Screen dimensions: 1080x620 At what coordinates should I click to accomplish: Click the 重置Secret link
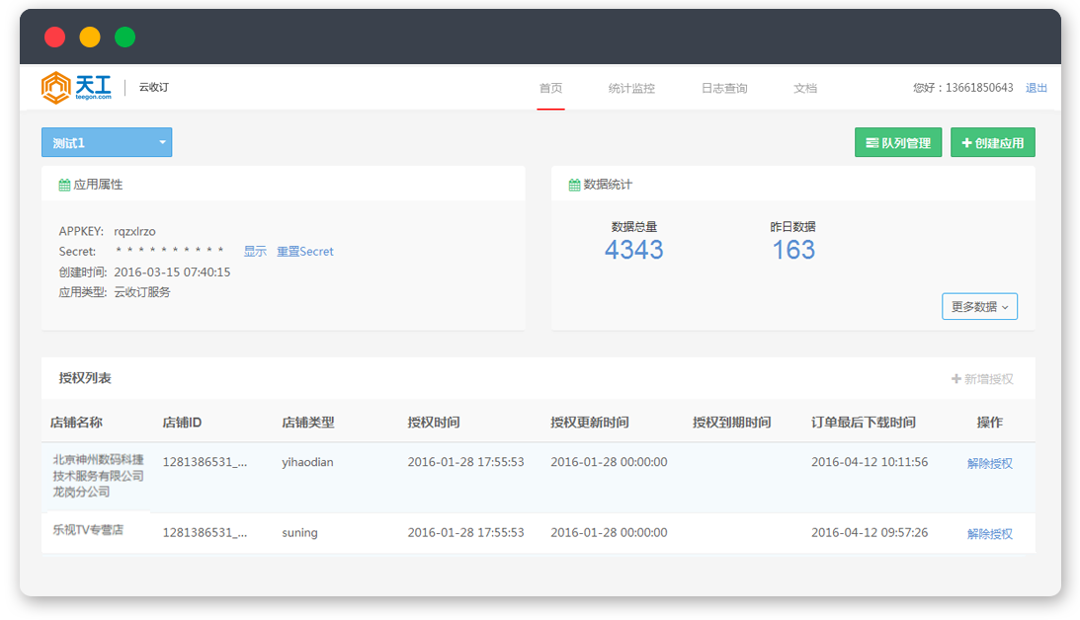(304, 252)
